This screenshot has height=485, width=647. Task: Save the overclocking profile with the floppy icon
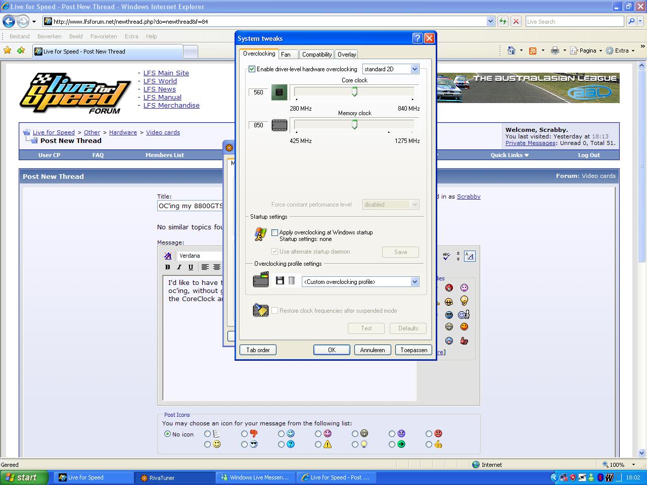[280, 280]
